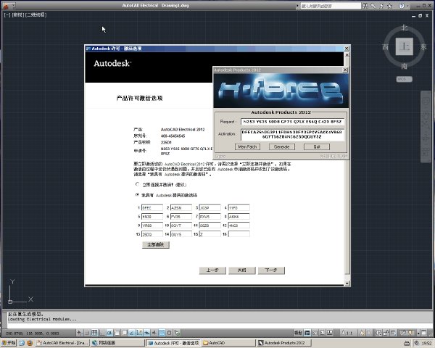
Task: Toggle Selection Cycling status icon
Action: click(177, 333)
